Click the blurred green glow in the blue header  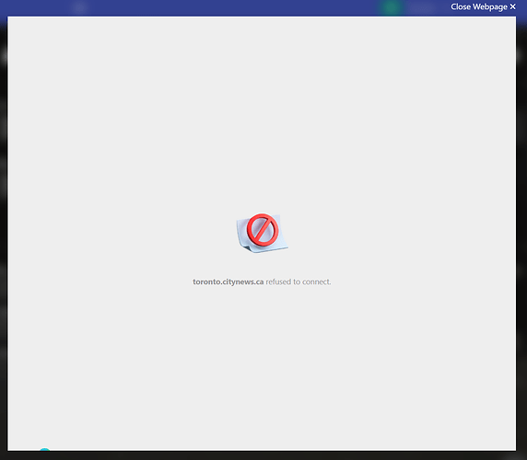[391, 7]
